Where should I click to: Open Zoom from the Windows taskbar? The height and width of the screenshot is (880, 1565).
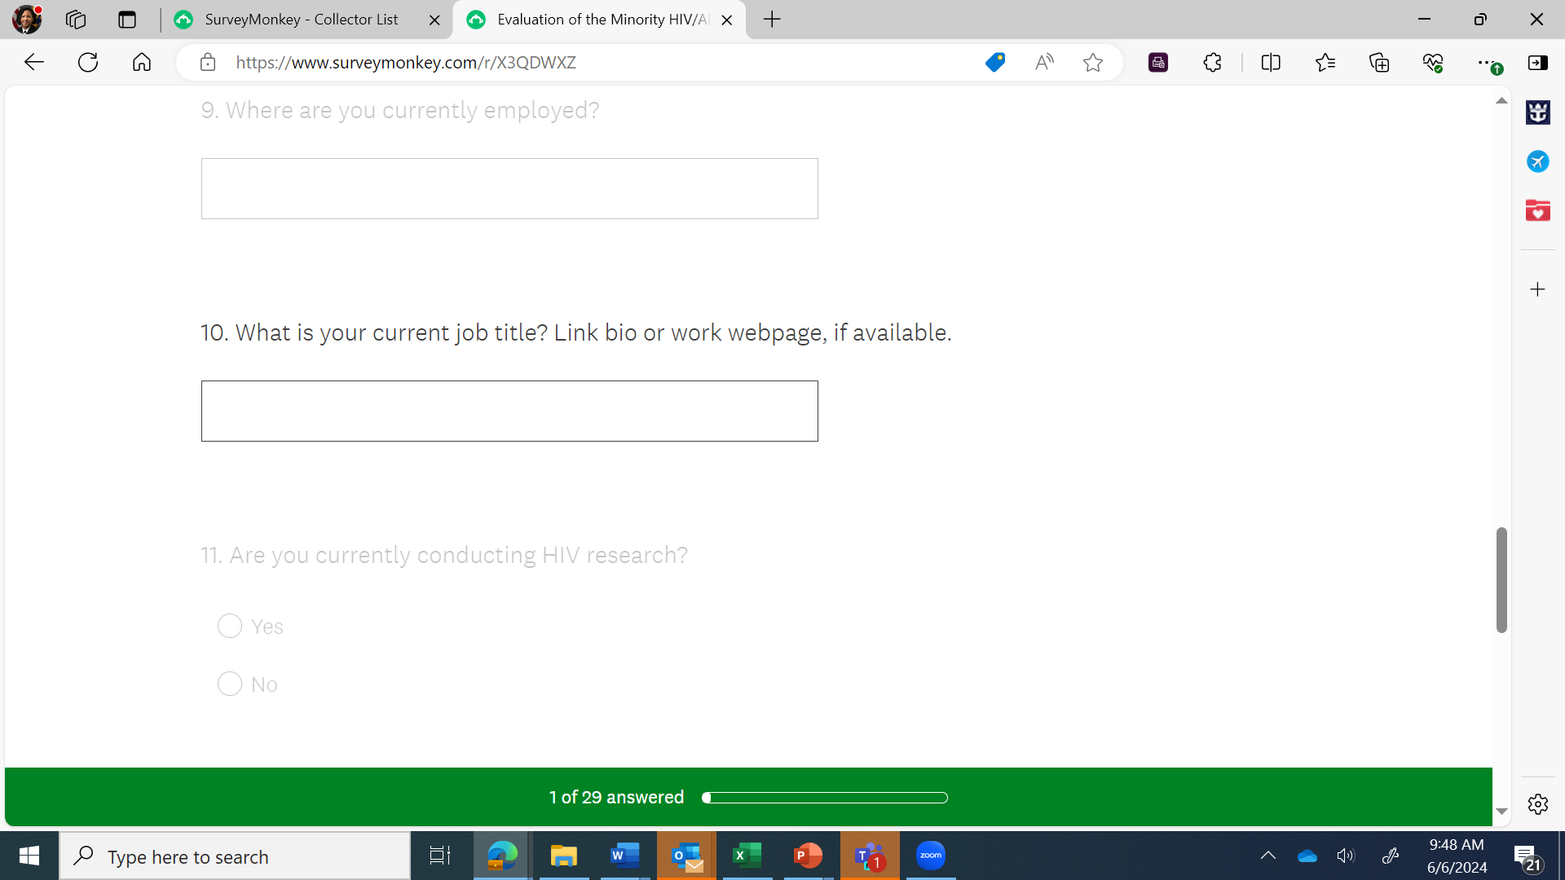click(930, 856)
